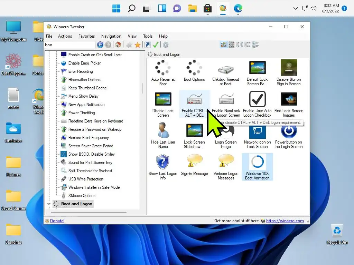
Task: Click the Back navigation arrow button
Action: [x=100, y=45]
